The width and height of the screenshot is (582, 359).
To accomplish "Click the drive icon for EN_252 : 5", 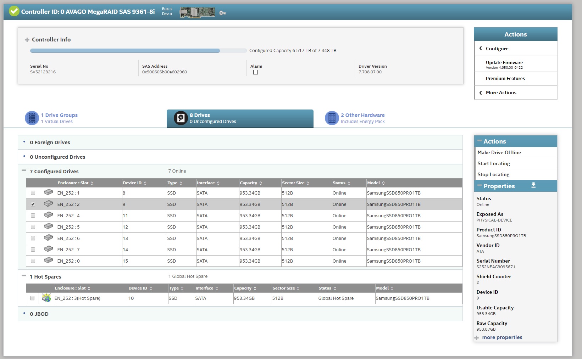I will (48, 226).
